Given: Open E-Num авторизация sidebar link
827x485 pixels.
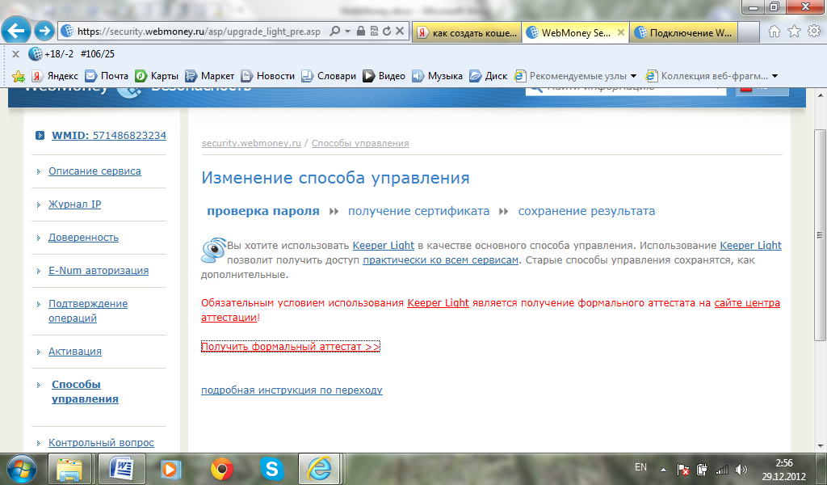Looking at the screenshot, I should 98,271.
